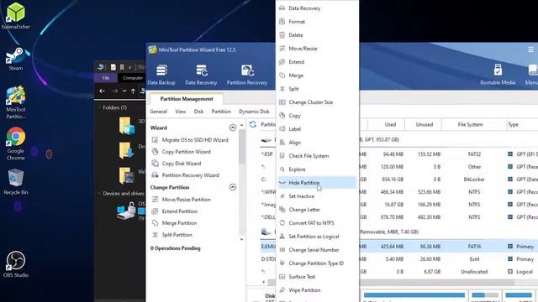Click Copy Disk Wizard icon
This screenshot has width=538, height=302.
(155, 164)
